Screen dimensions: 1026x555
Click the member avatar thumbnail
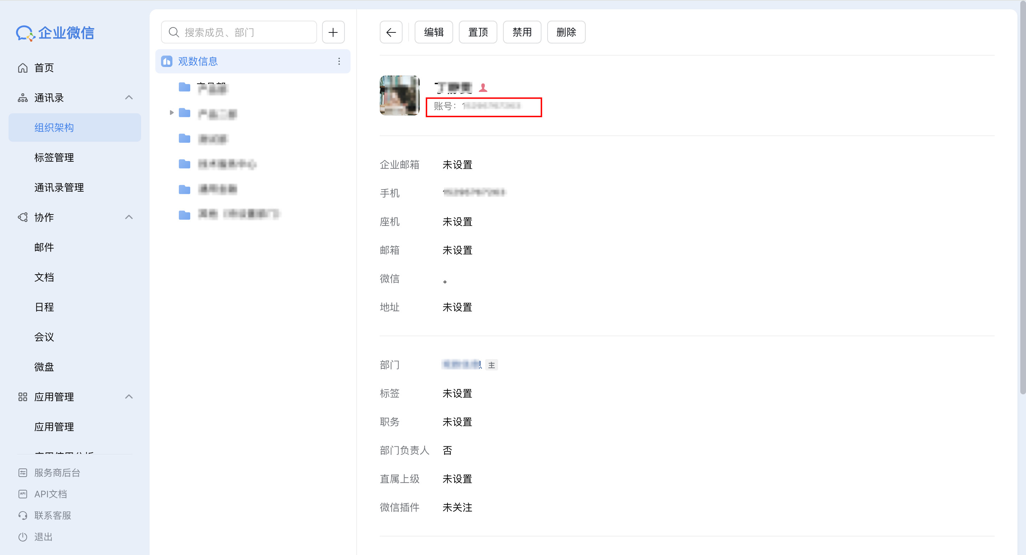click(399, 95)
